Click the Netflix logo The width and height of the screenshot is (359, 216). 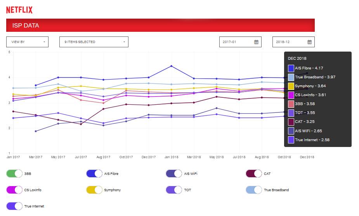(19, 10)
